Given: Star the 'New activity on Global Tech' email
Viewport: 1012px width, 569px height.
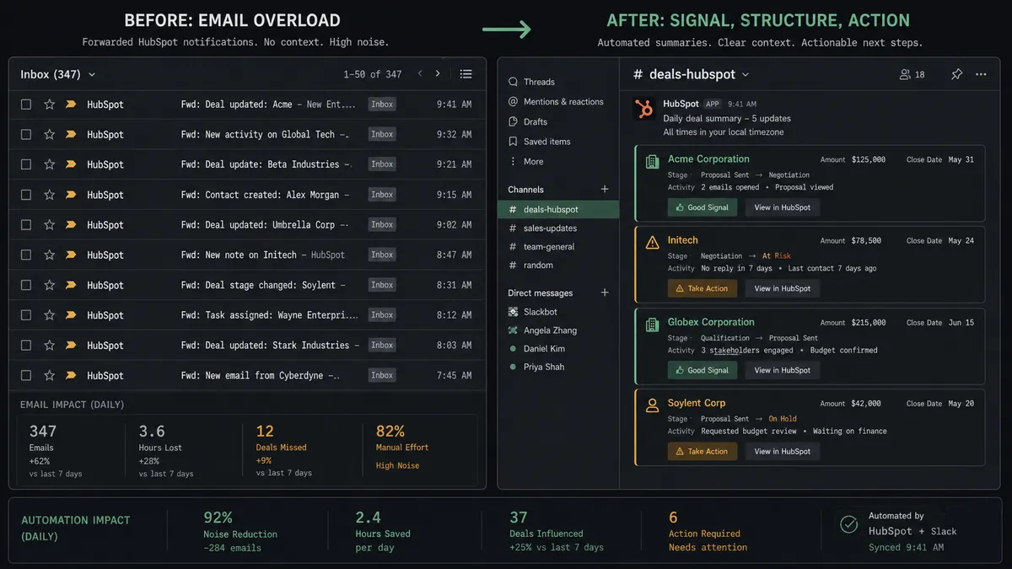Looking at the screenshot, I should tap(49, 134).
